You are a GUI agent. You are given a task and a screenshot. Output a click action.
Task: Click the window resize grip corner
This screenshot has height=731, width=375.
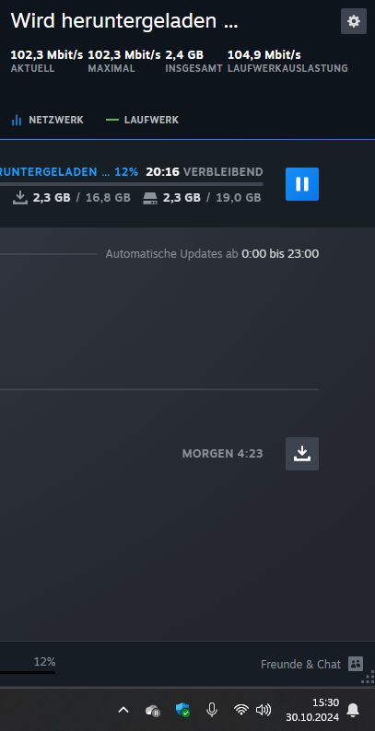pyautogui.click(x=368, y=677)
